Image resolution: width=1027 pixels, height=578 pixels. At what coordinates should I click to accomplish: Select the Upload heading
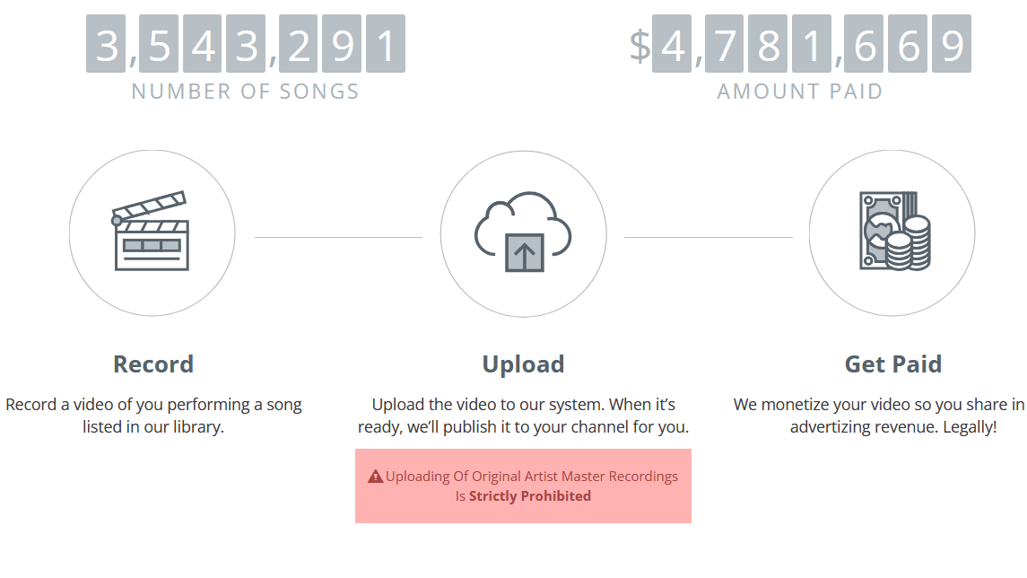523,364
